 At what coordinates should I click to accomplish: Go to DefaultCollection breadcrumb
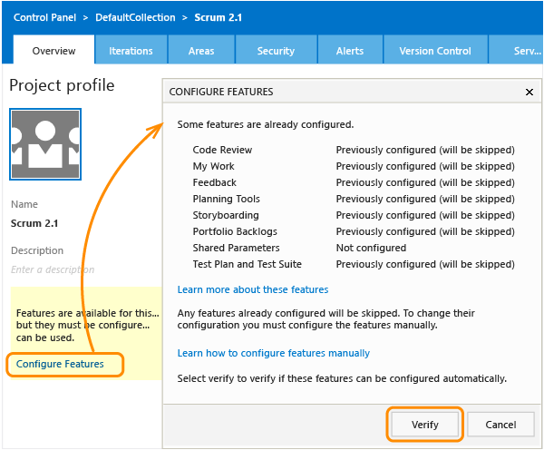(135, 17)
